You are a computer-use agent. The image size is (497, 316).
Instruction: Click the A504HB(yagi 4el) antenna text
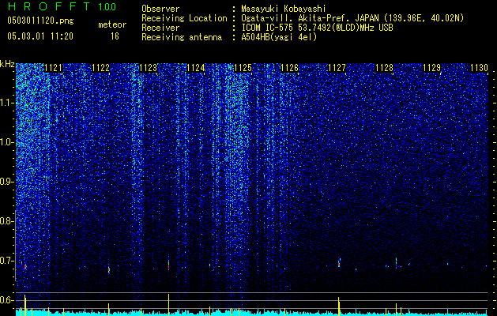(x=279, y=37)
